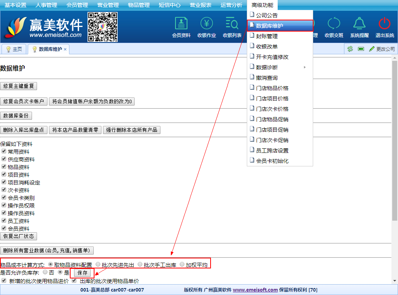398x295 pixels.
Task: Toggle the 会员卡类别 checkbox
Action: (x=4, y=198)
